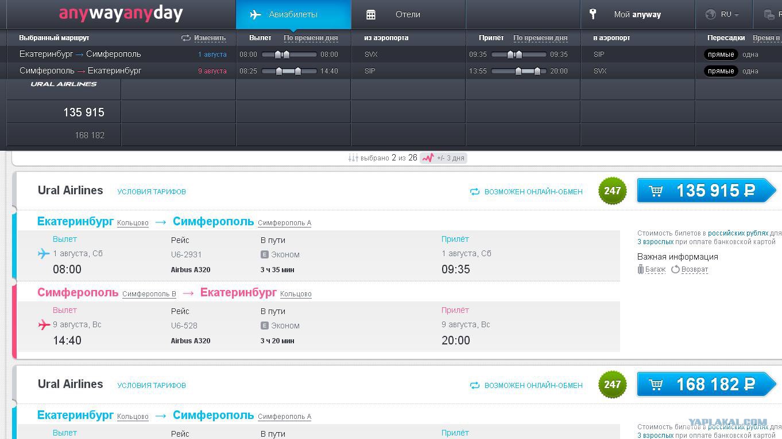Click the blue plane icon by 1 августа, Сб

click(44, 253)
